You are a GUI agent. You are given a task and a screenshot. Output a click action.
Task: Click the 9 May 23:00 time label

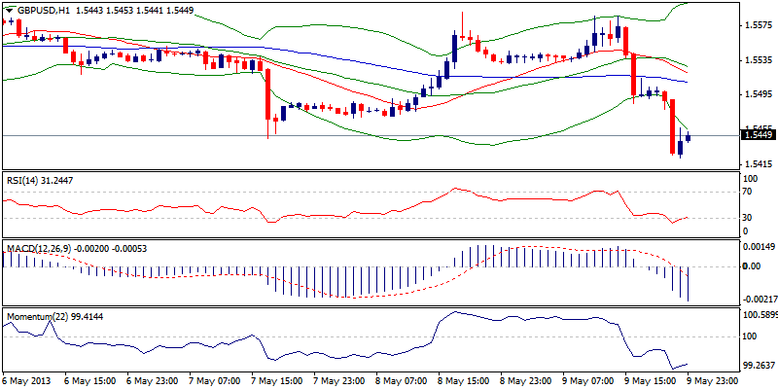click(x=715, y=382)
